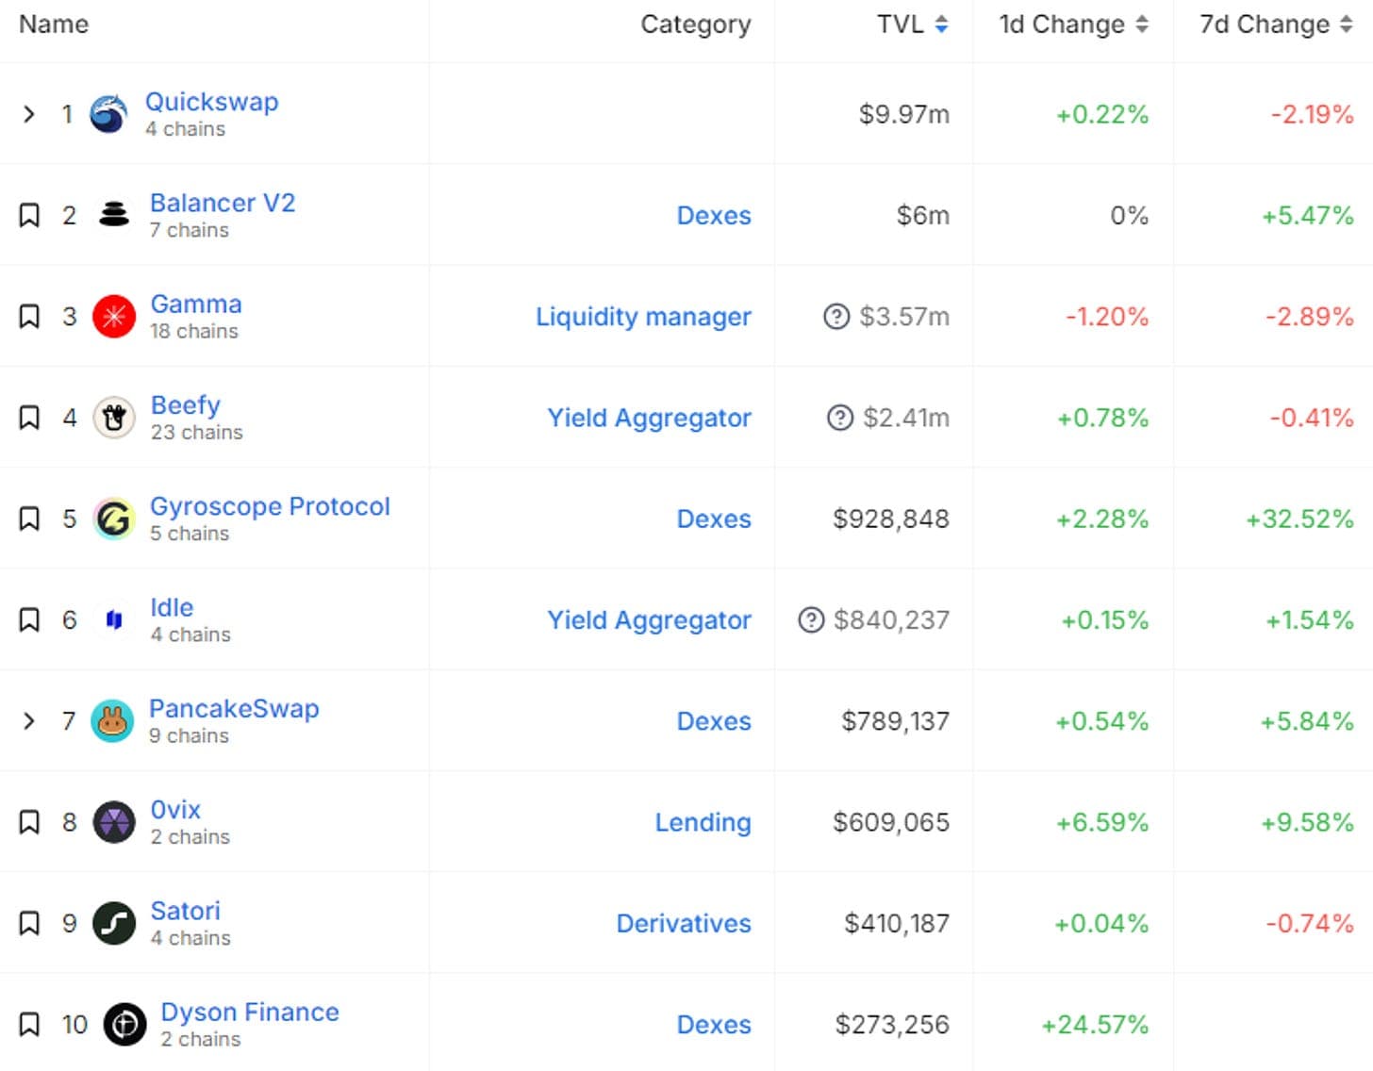Screen dimensions: 1373x1071
Task: Click the help icon beside Idle TVL
Action: [811, 620]
